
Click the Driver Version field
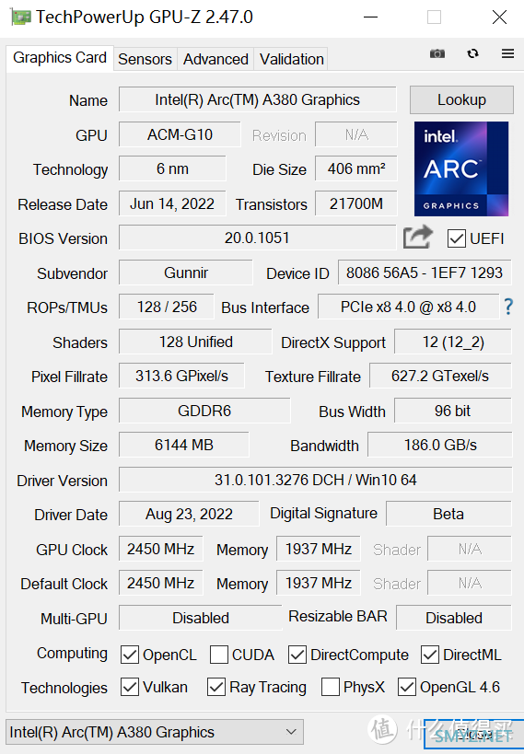pyautogui.click(x=316, y=480)
